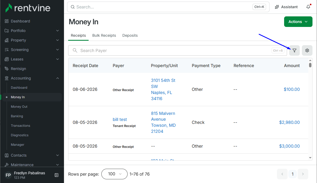Switch to the Deposits tab
317x183 pixels.
coord(130,35)
